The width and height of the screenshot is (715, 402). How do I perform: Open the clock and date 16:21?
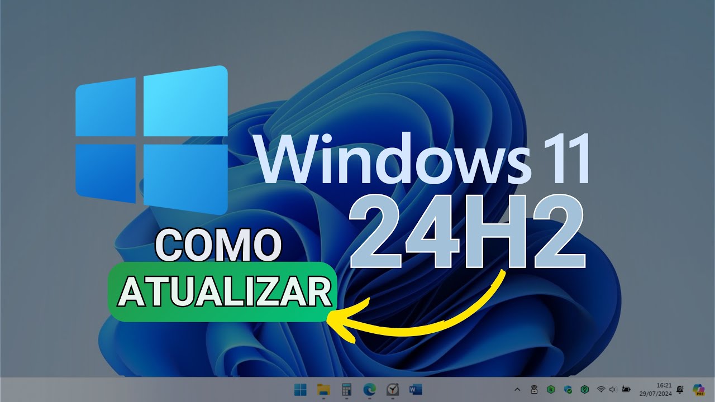click(656, 389)
